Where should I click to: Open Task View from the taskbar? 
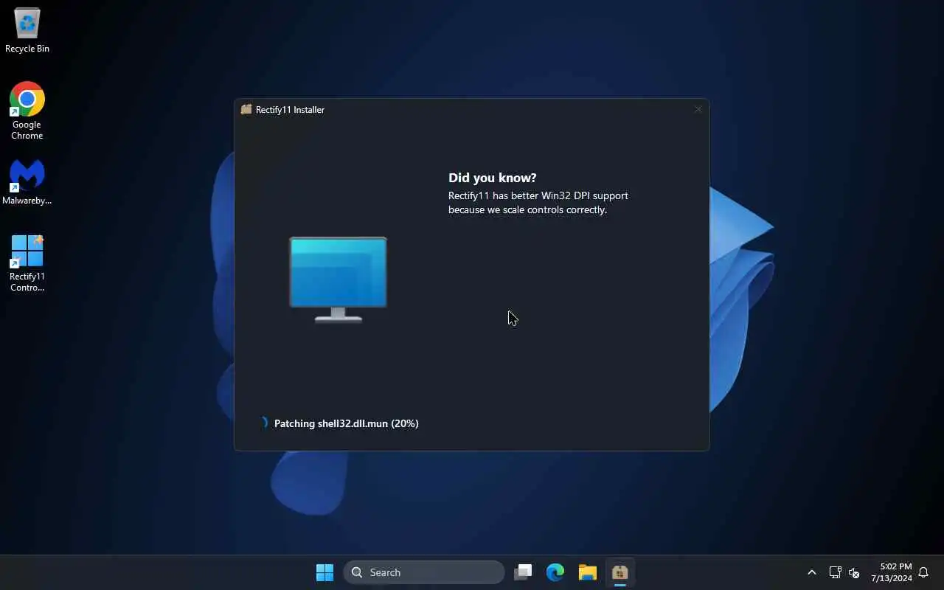524,572
